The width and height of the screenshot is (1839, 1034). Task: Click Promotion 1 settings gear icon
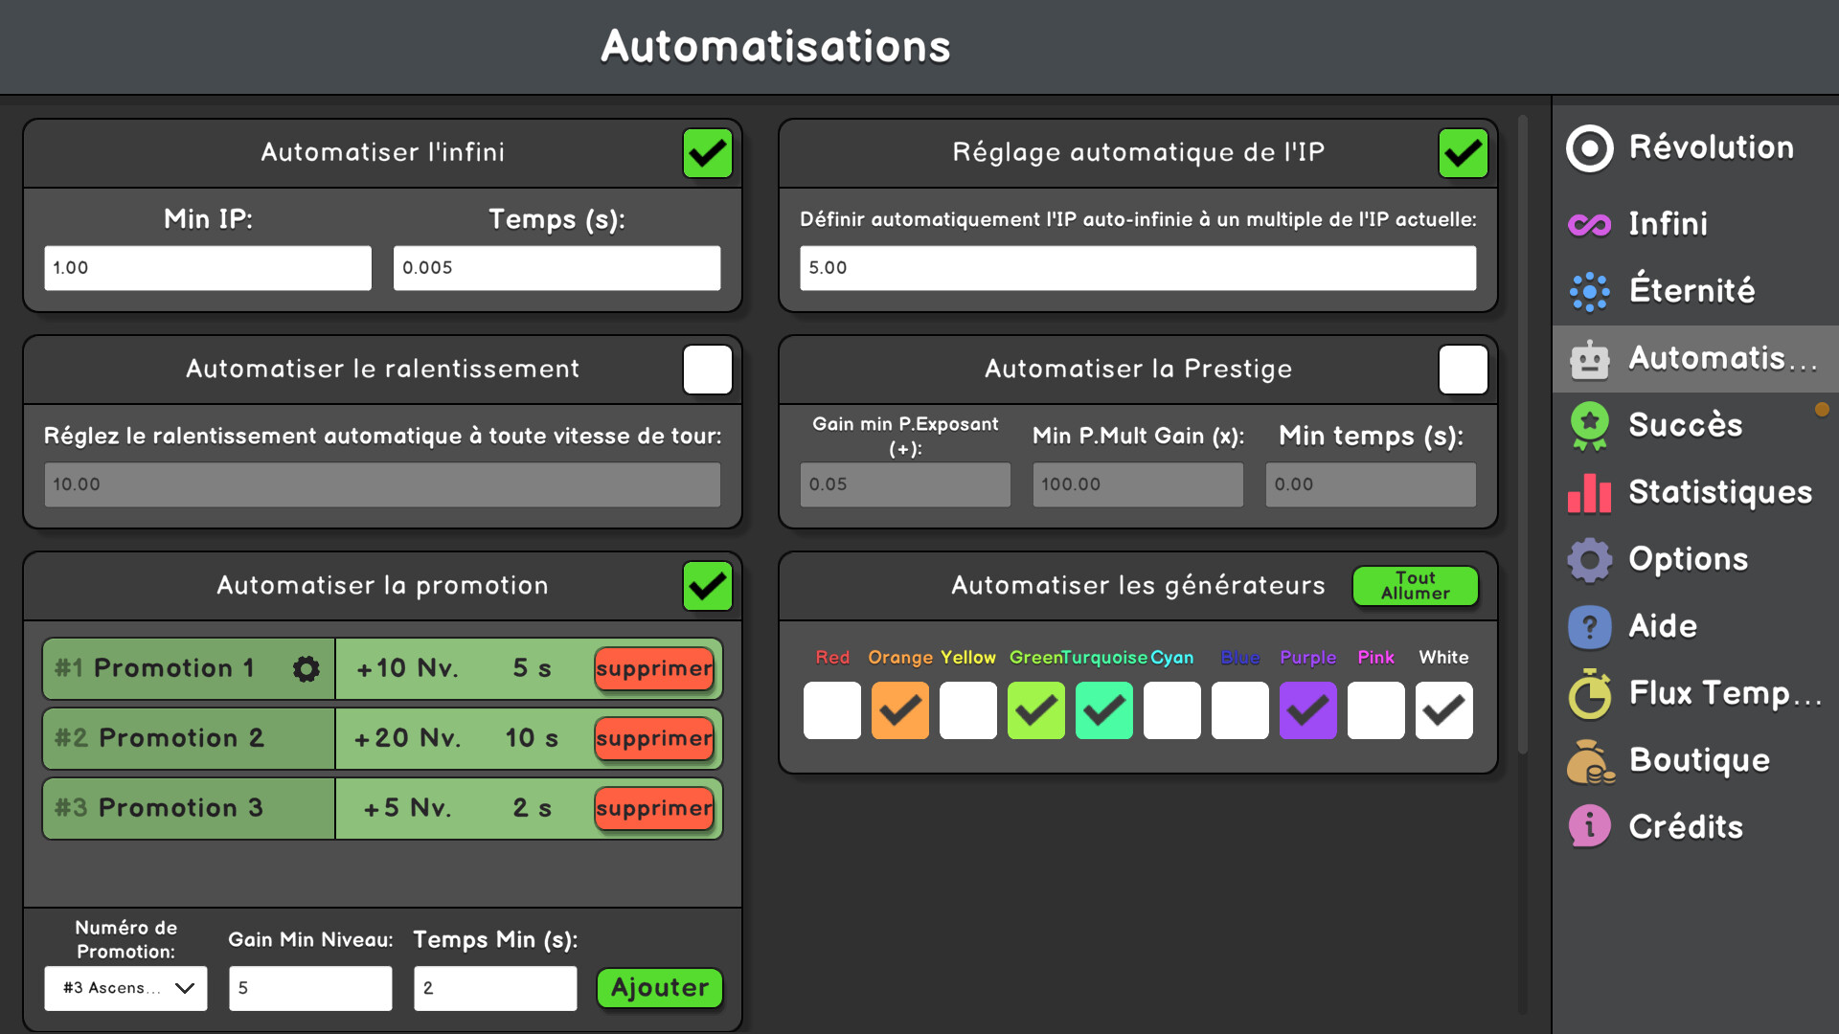306,668
